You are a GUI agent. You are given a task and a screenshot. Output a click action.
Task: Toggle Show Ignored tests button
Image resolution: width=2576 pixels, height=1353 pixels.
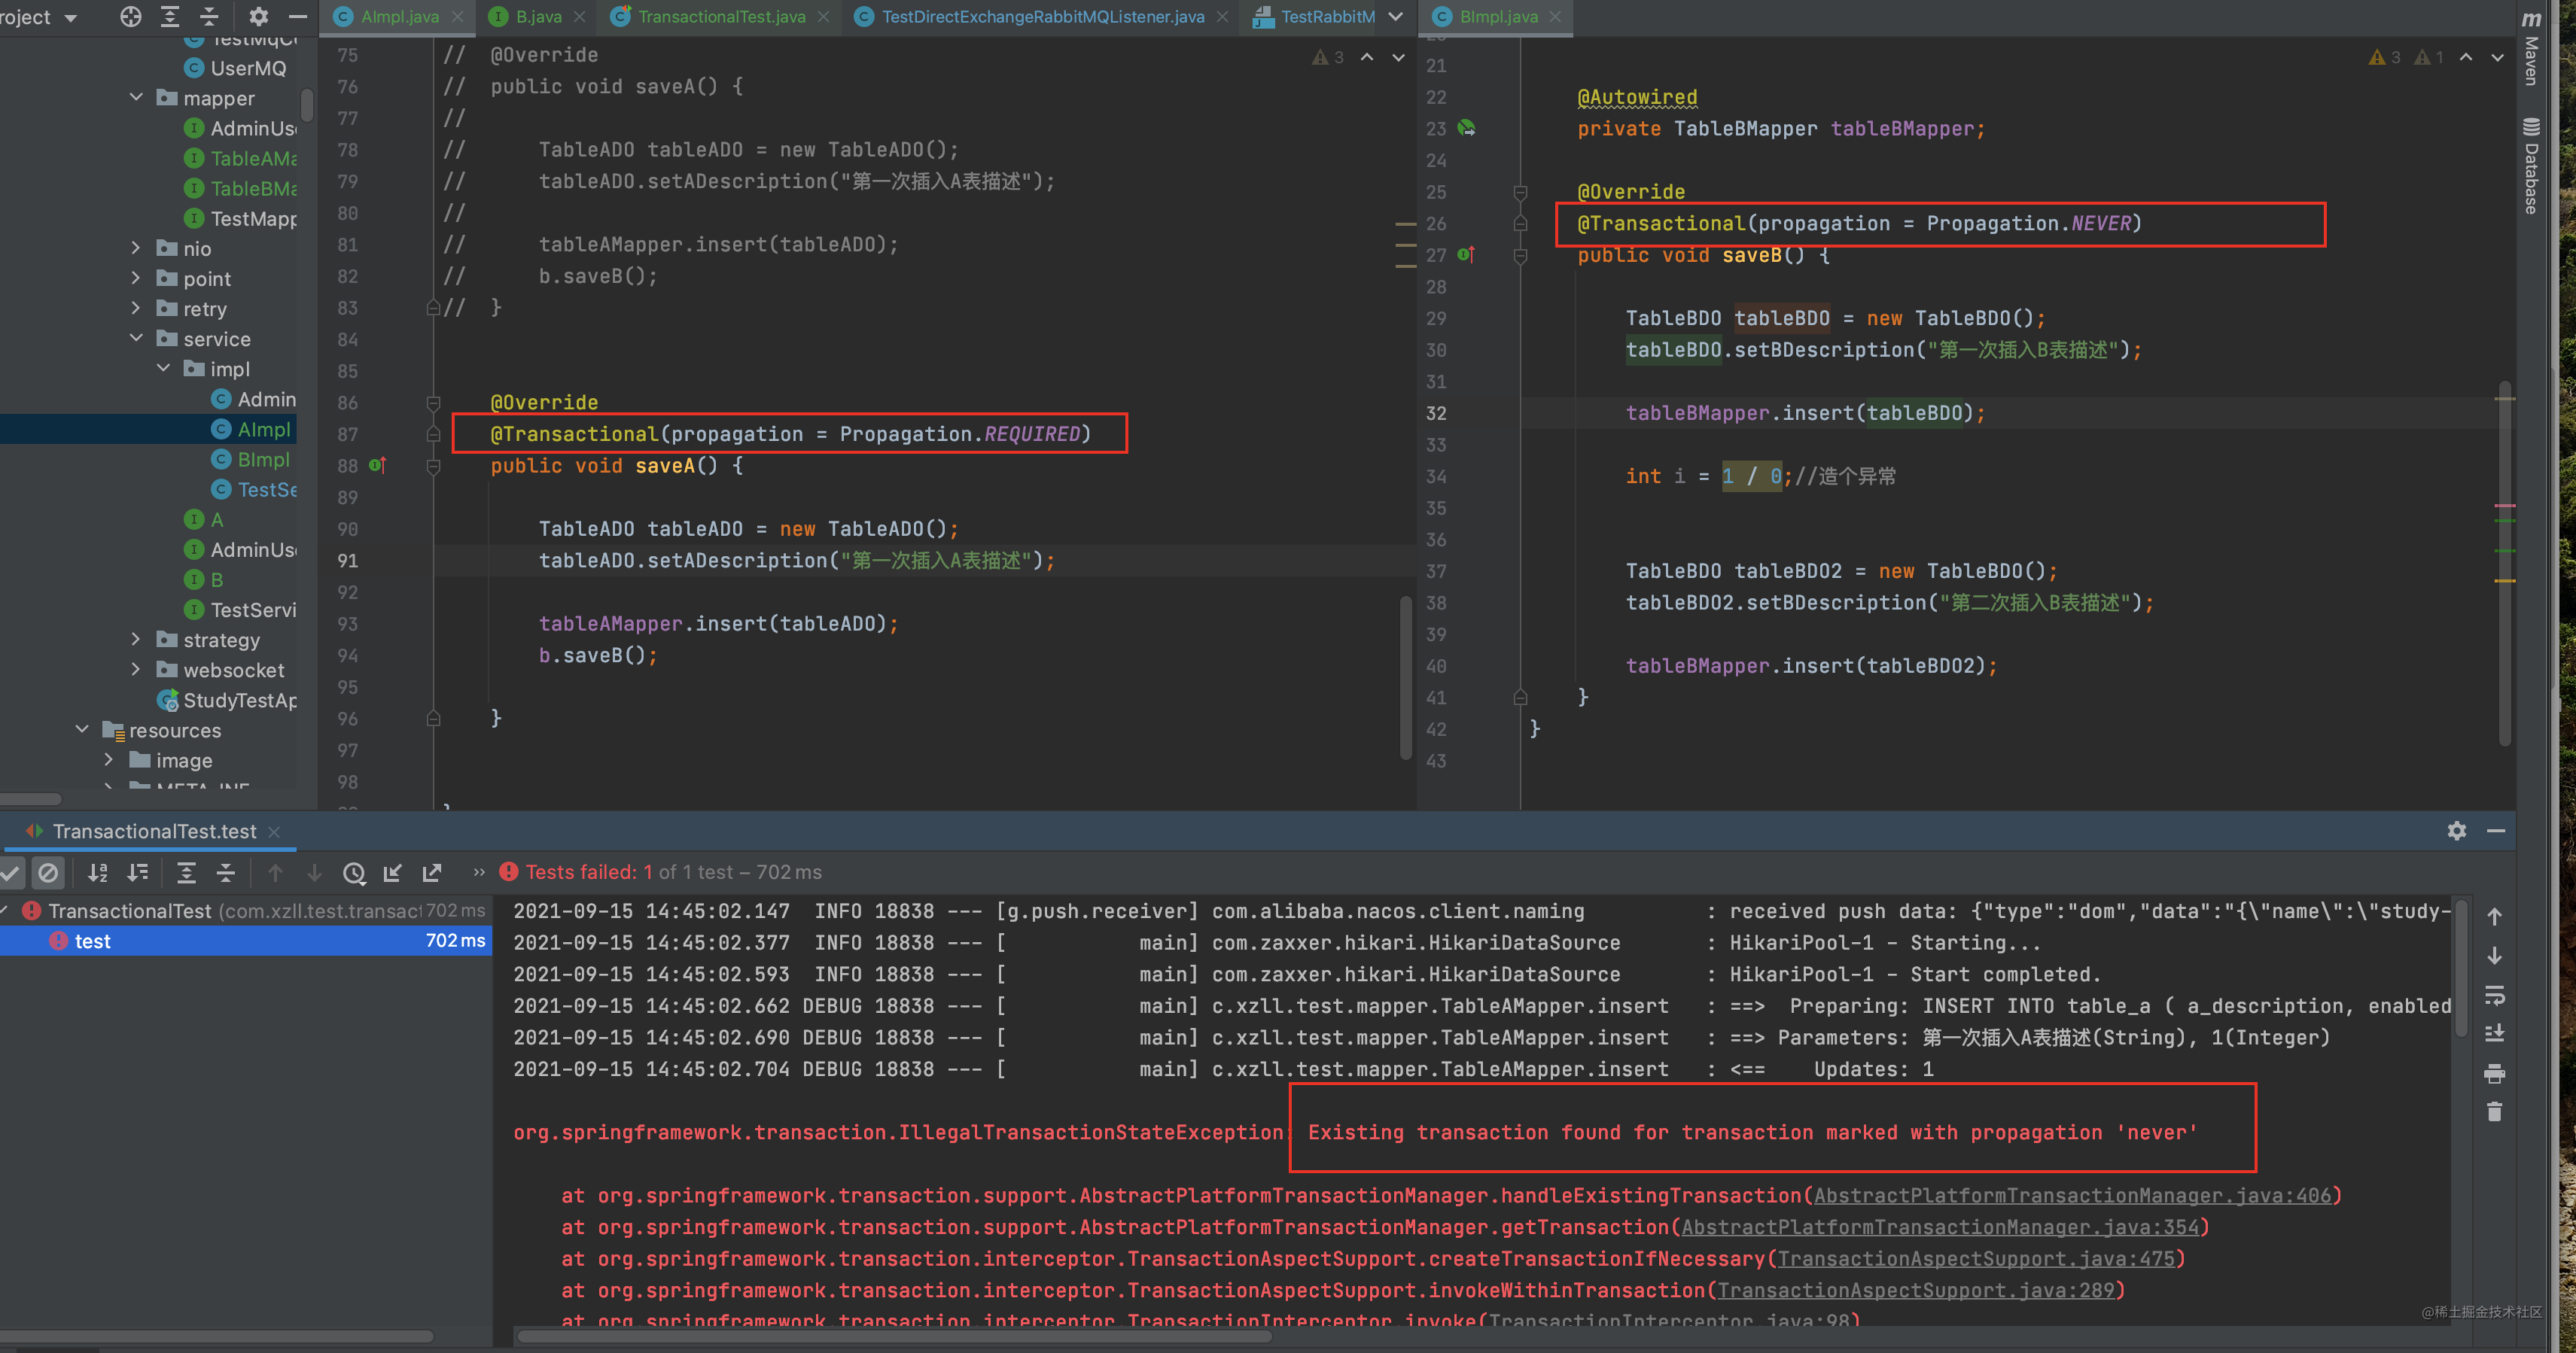(x=48, y=873)
